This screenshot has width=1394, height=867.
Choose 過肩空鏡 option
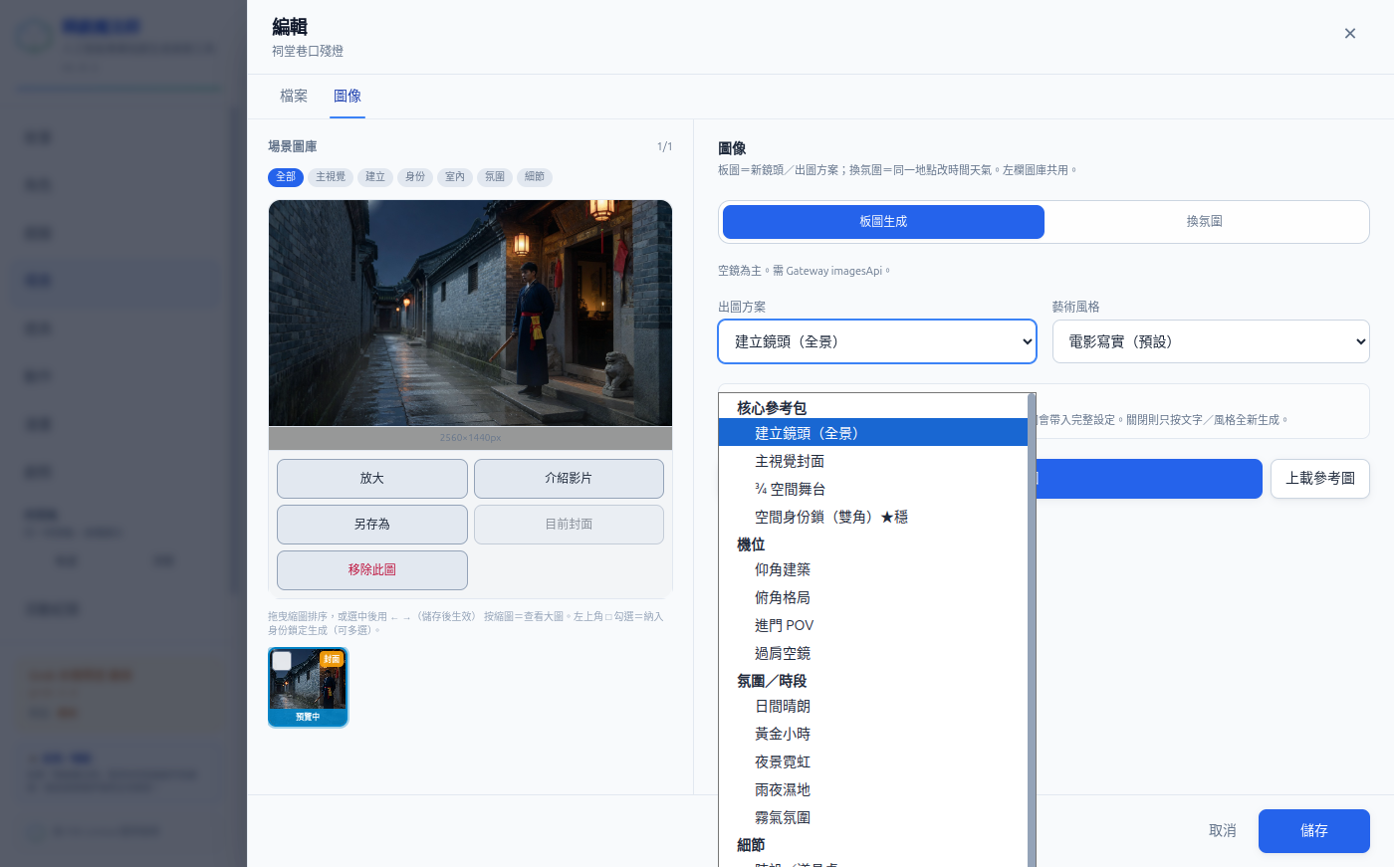click(x=873, y=653)
